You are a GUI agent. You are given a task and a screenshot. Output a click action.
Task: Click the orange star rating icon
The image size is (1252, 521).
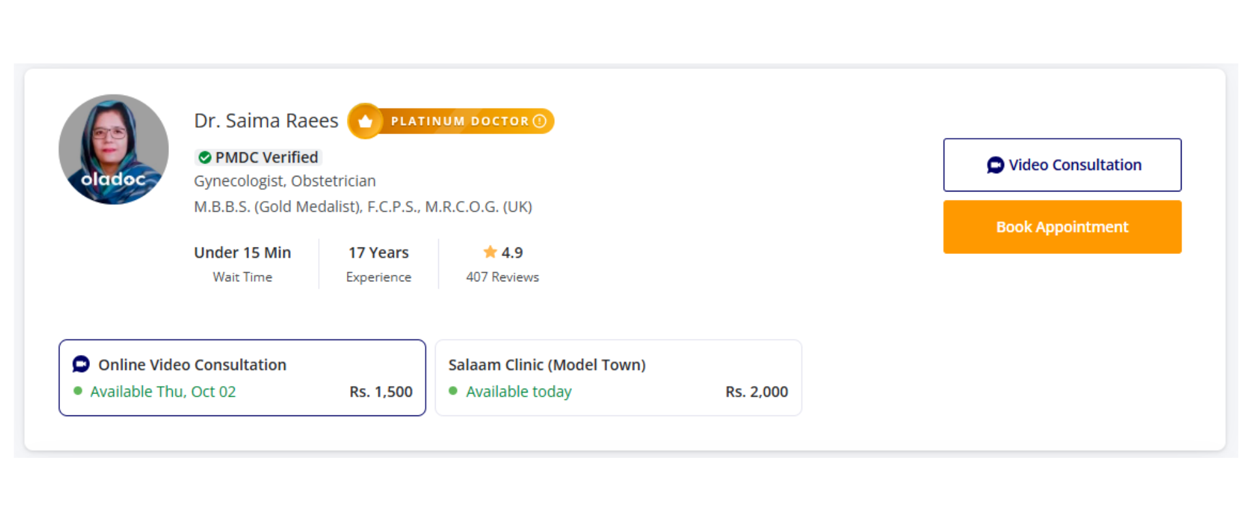click(490, 252)
